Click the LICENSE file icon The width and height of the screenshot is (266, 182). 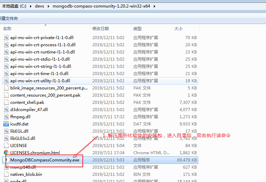[6, 146]
